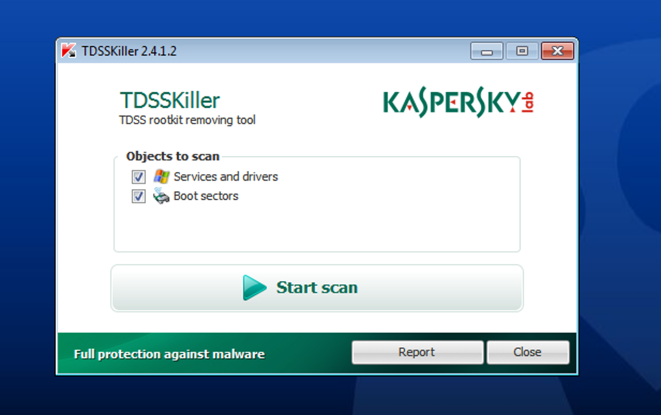Minimize the TDSSKiller window
The width and height of the screenshot is (661, 415).
point(487,51)
